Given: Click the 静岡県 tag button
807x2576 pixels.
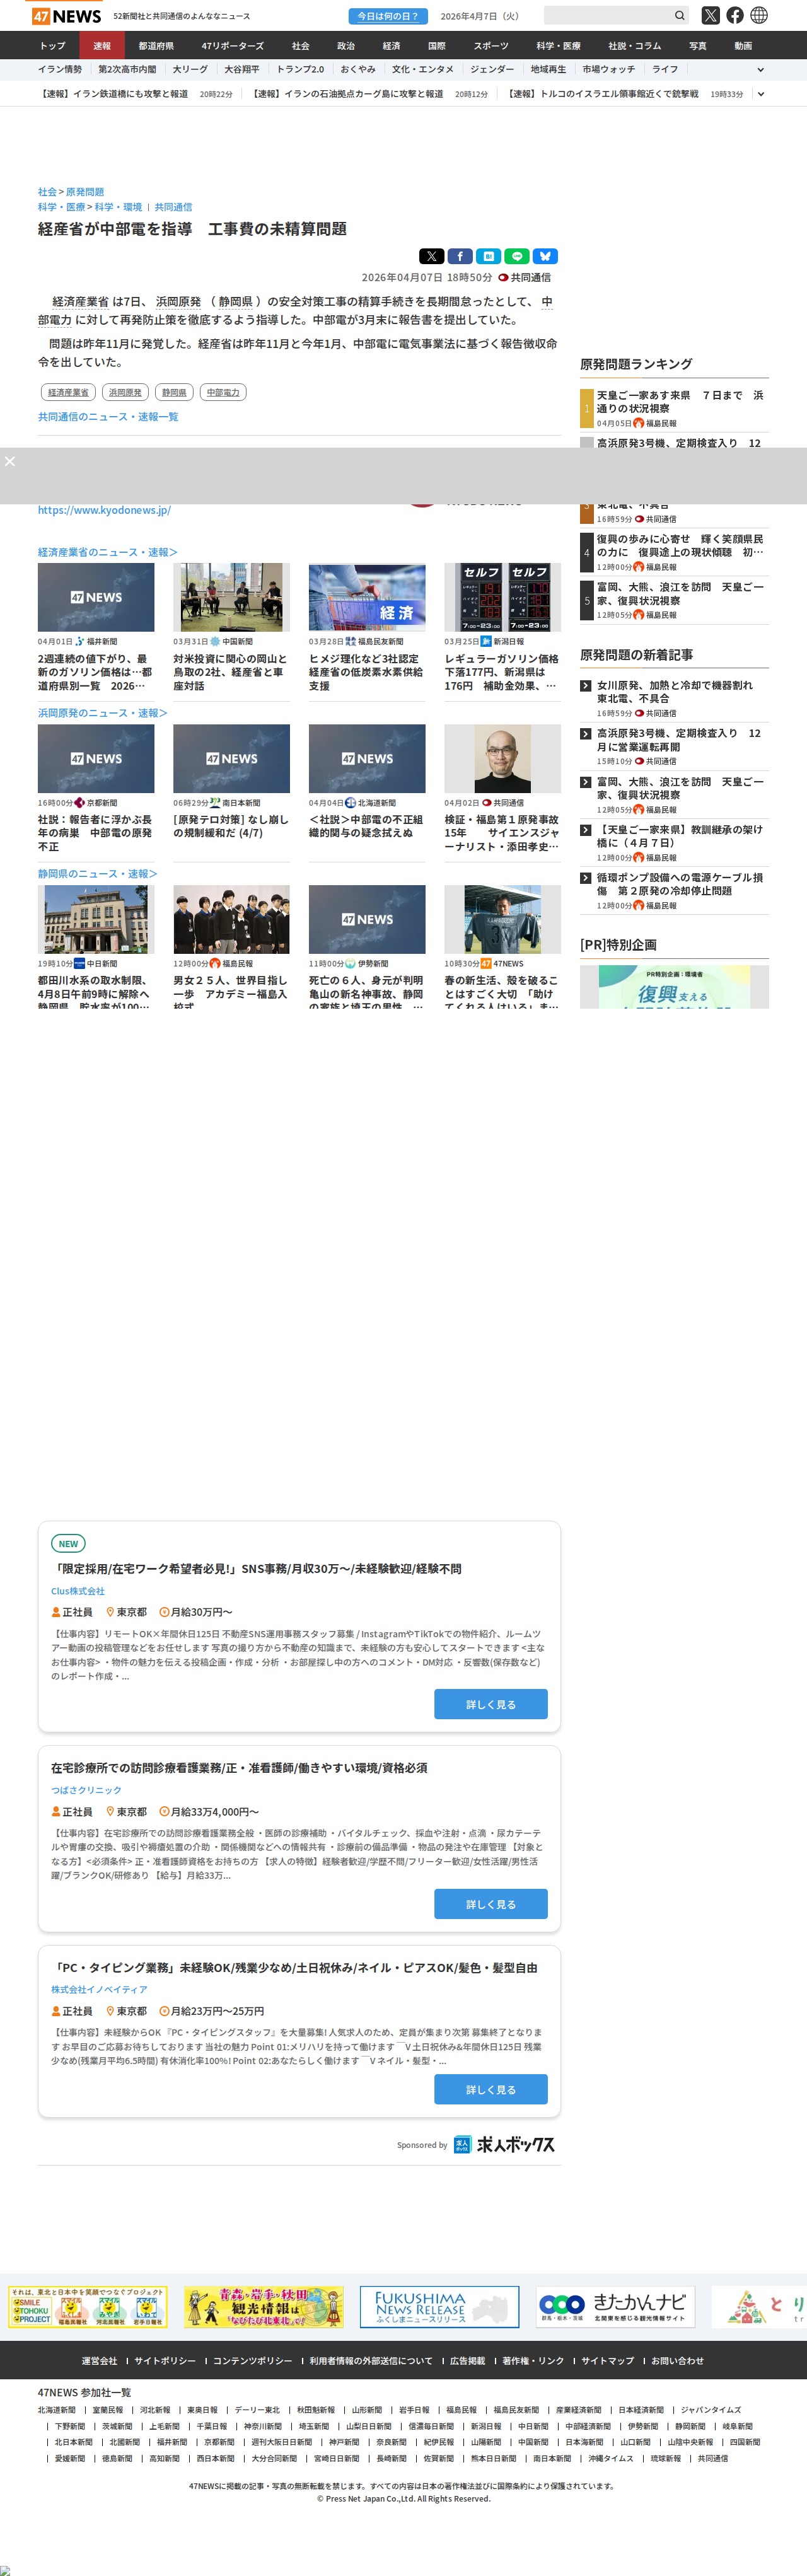Looking at the screenshot, I should click(175, 393).
